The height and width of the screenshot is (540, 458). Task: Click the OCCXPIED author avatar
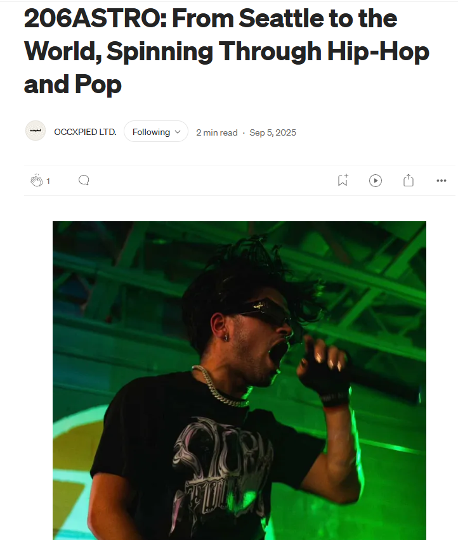point(36,131)
